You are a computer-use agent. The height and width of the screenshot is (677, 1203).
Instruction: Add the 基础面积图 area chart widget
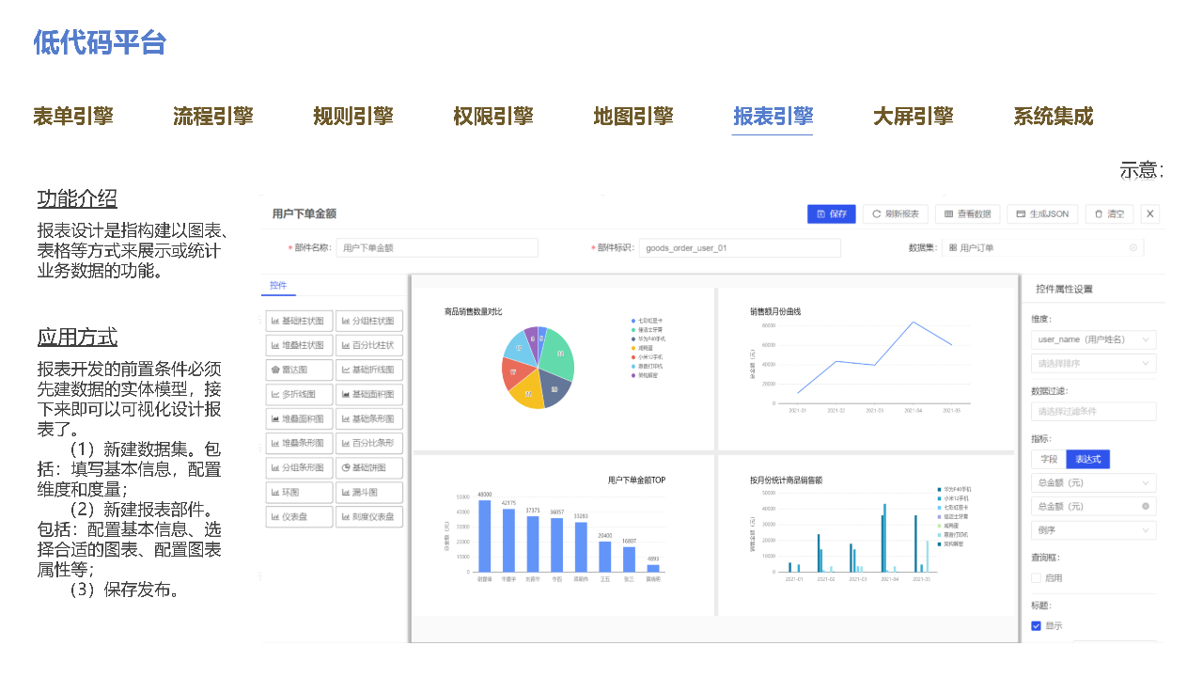point(369,394)
